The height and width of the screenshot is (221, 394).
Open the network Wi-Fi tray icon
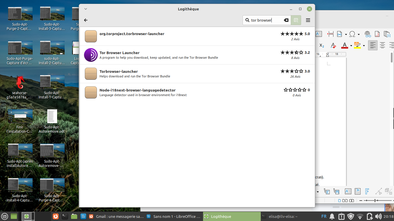(x=360, y=216)
